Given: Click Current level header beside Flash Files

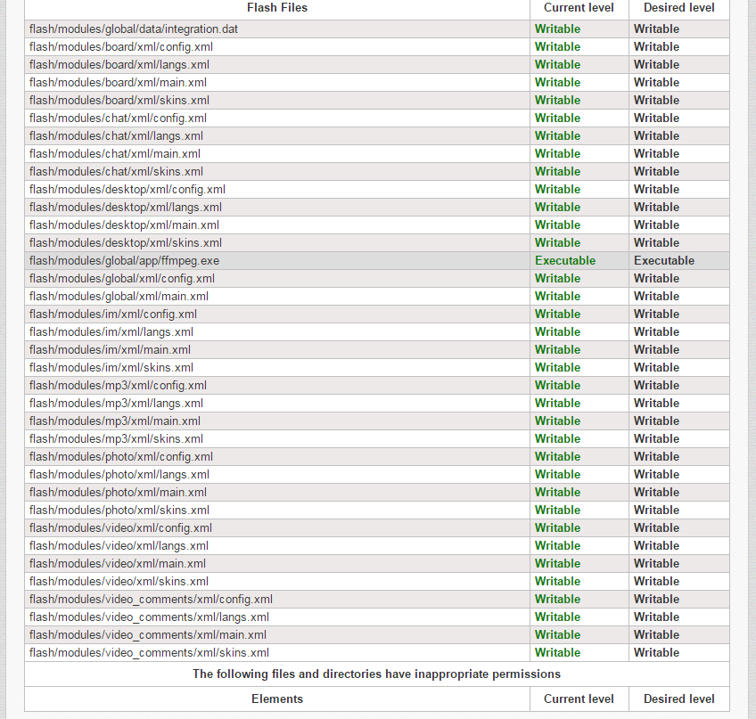Looking at the screenshot, I should pyautogui.click(x=579, y=8).
